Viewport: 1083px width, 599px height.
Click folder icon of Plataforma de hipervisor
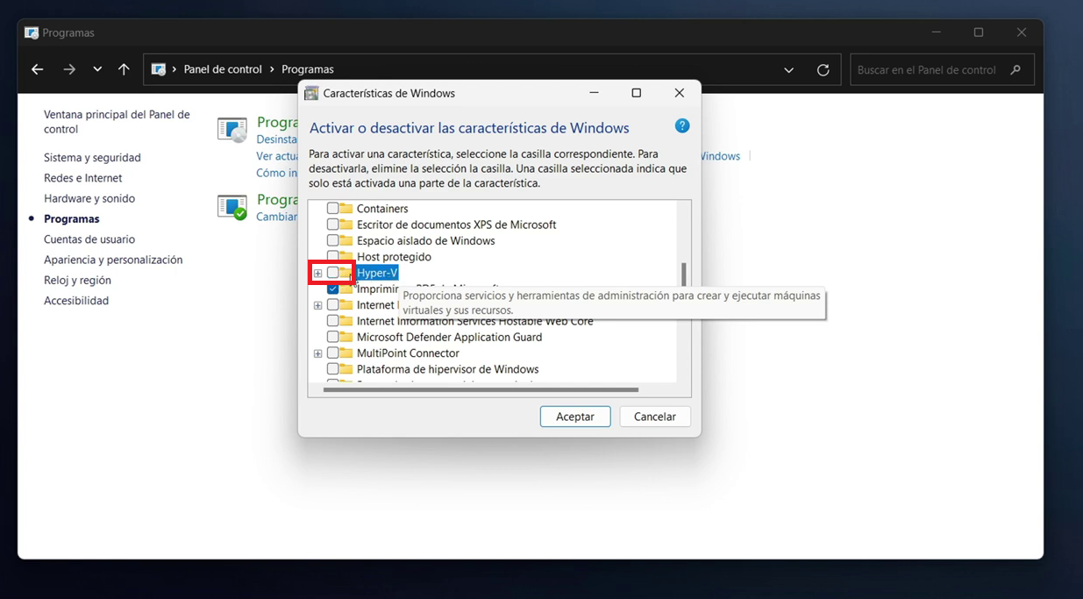(346, 369)
